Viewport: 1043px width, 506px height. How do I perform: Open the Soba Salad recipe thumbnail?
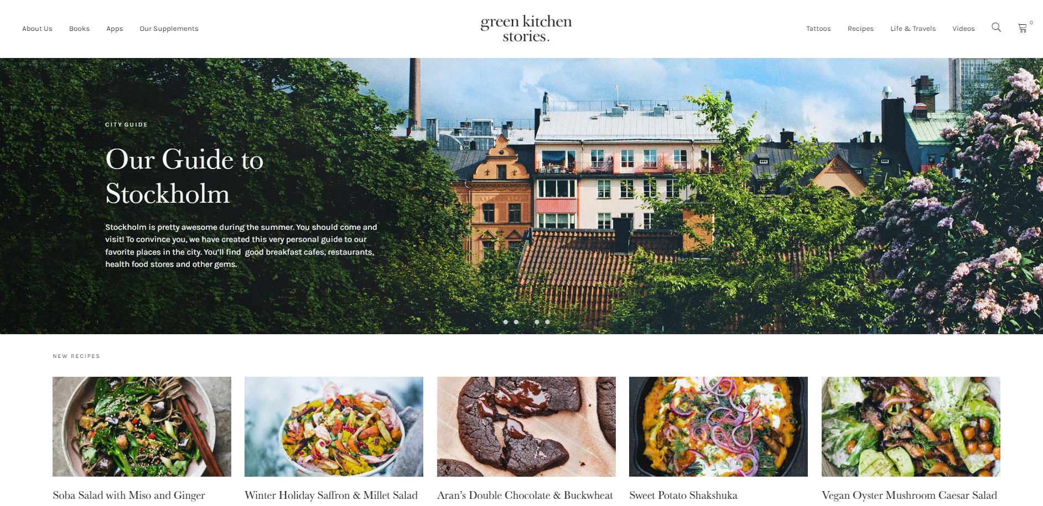(x=142, y=426)
